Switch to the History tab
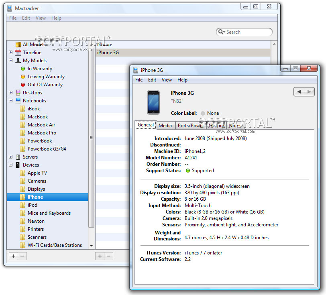The width and height of the screenshot is (326, 295). pos(216,126)
